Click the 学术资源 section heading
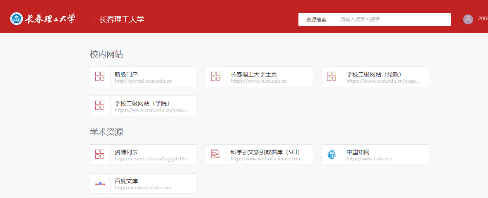 [106, 132]
